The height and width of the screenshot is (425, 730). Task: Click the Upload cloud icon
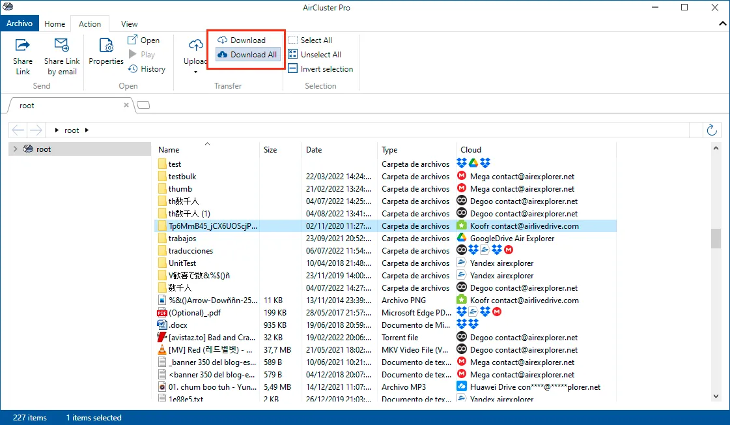click(195, 45)
